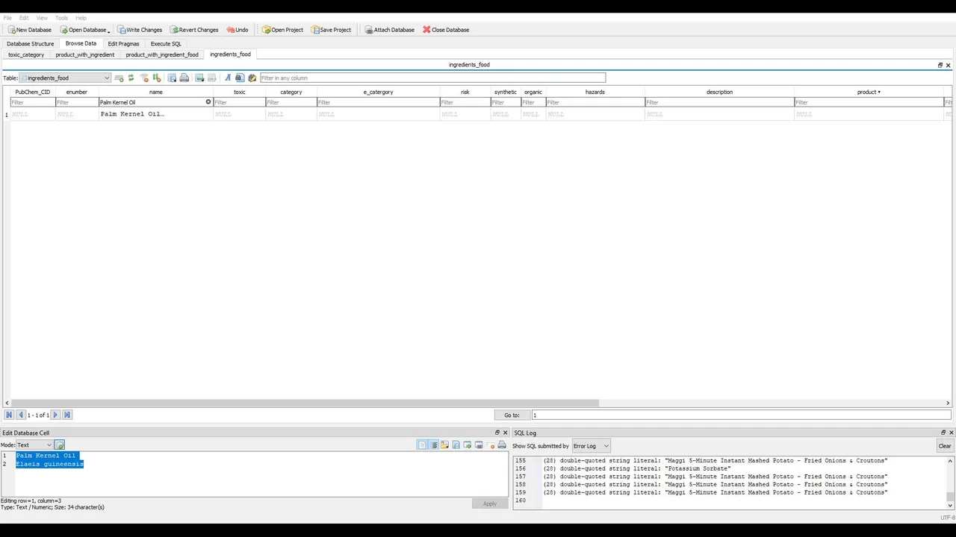The image size is (956, 537).
Task: Click the Go to record number field
Action: tap(741, 415)
